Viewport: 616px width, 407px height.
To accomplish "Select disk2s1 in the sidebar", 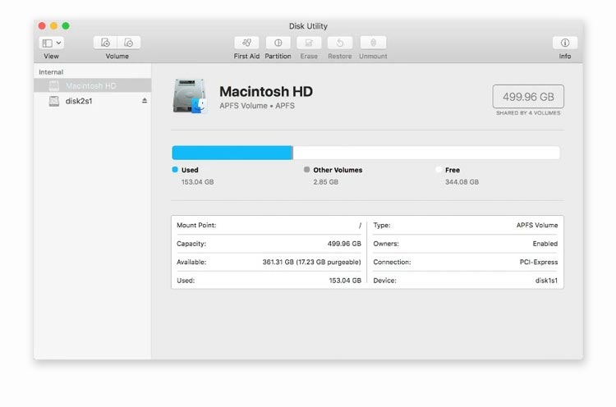I will point(92,101).
